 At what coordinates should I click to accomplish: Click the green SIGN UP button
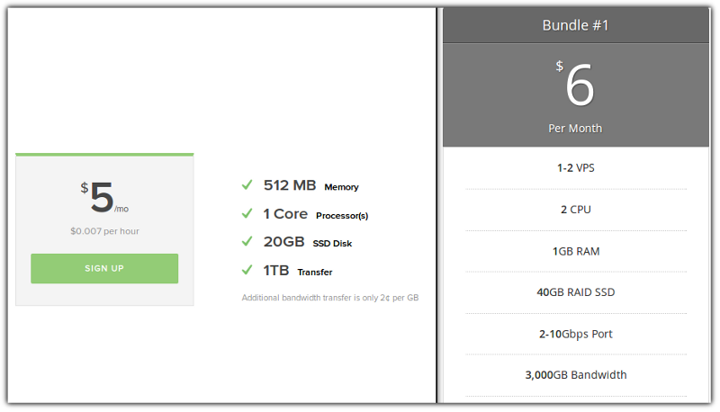(x=104, y=269)
